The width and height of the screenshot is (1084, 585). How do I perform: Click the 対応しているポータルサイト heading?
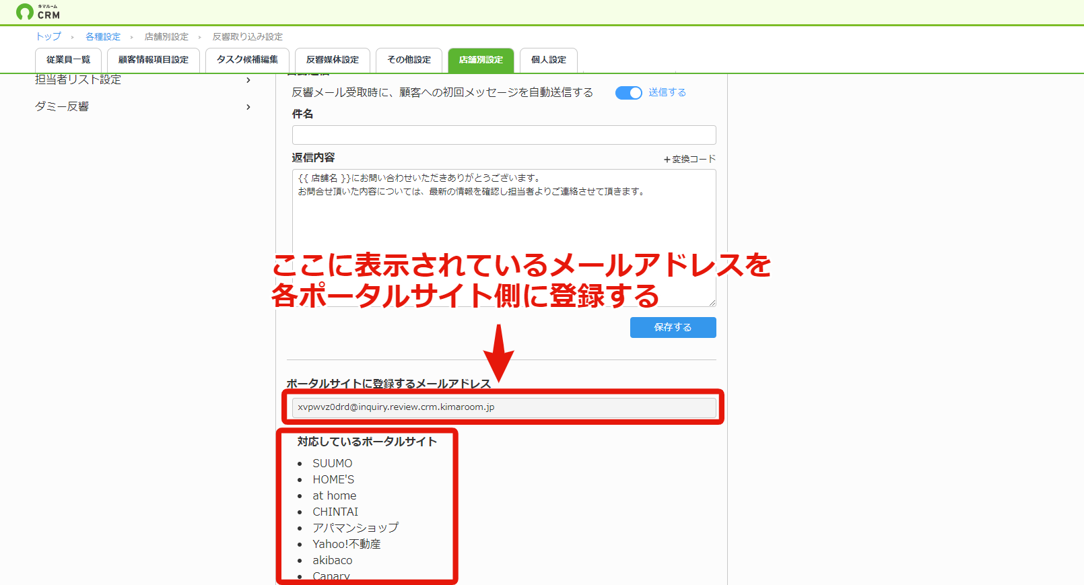click(368, 442)
